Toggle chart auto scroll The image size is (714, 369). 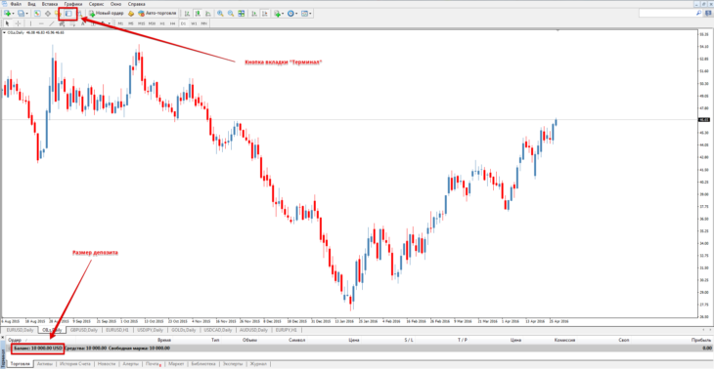[x=254, y=14]
